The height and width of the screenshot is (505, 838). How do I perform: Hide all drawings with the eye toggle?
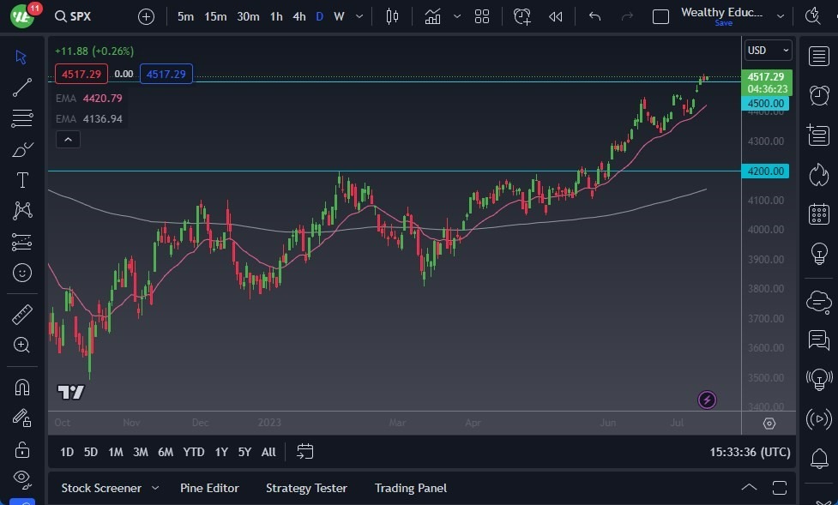pyautogui.click(x=21, y=478)
